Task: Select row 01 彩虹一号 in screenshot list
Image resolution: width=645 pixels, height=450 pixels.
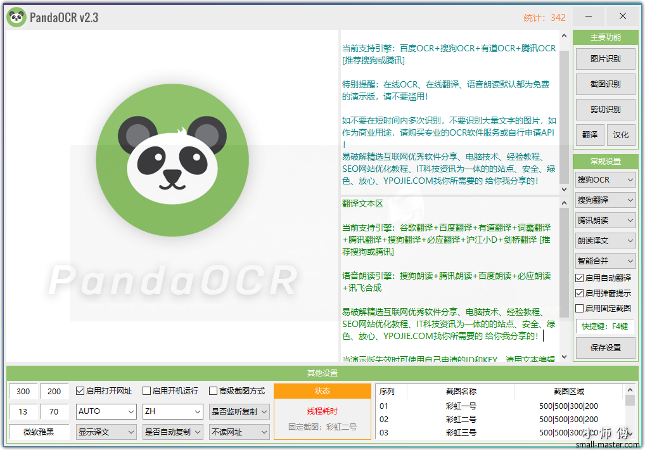Action: [500, 406]
